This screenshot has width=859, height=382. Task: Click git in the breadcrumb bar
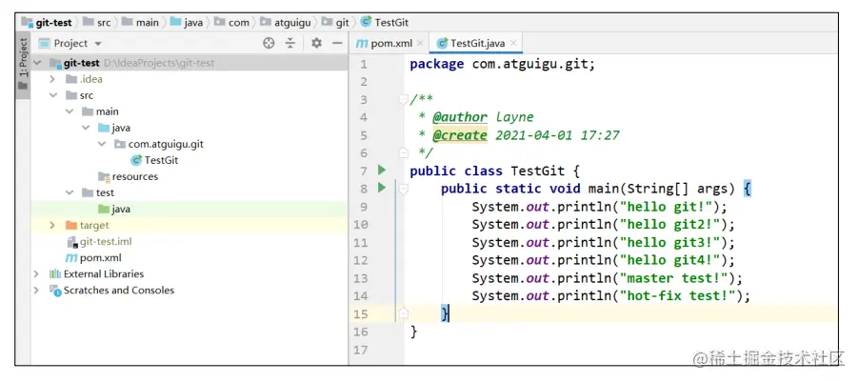pyautogui.click(x=343, y=23)
